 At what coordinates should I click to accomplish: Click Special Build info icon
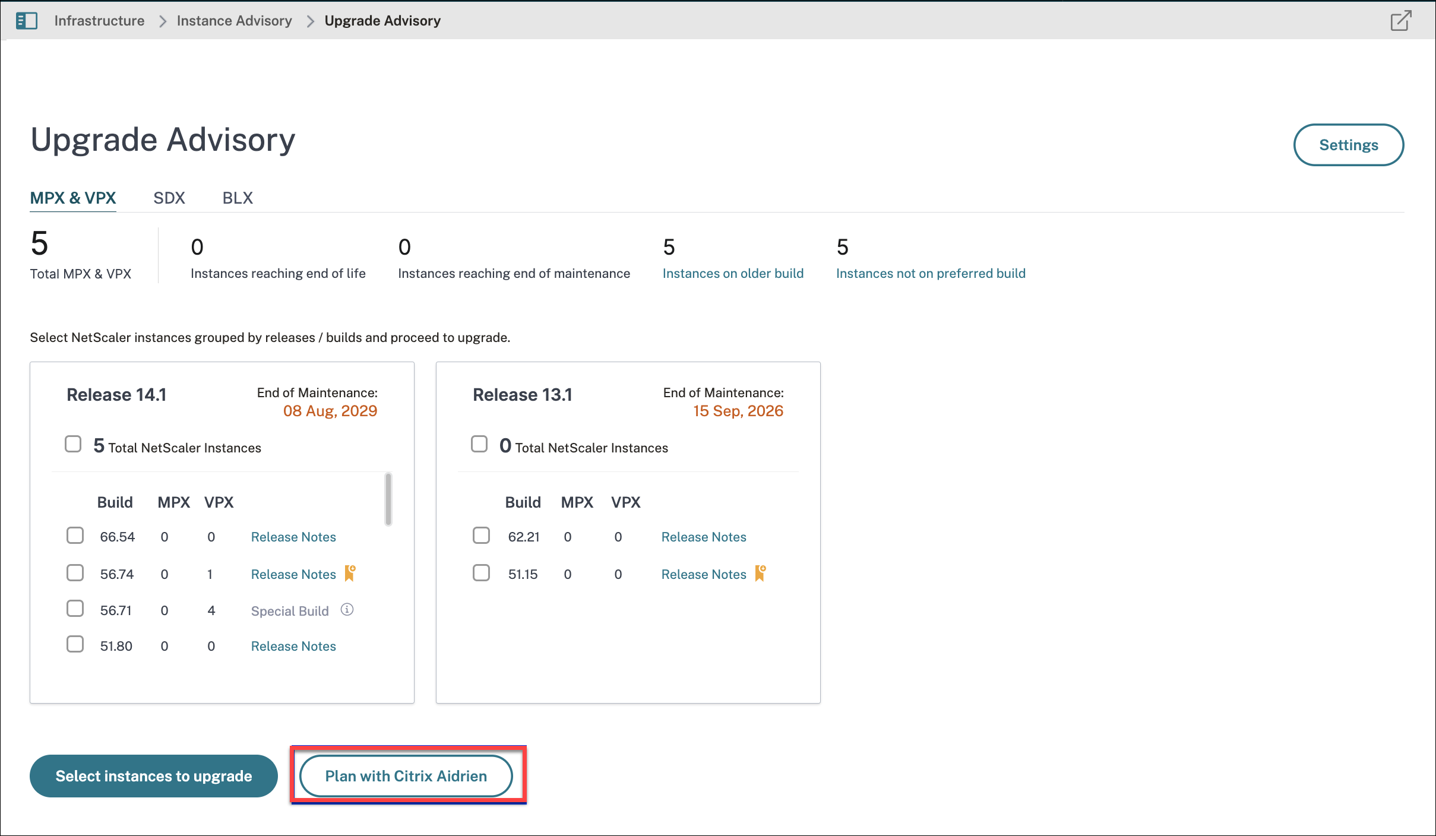[x=347, y=610]
